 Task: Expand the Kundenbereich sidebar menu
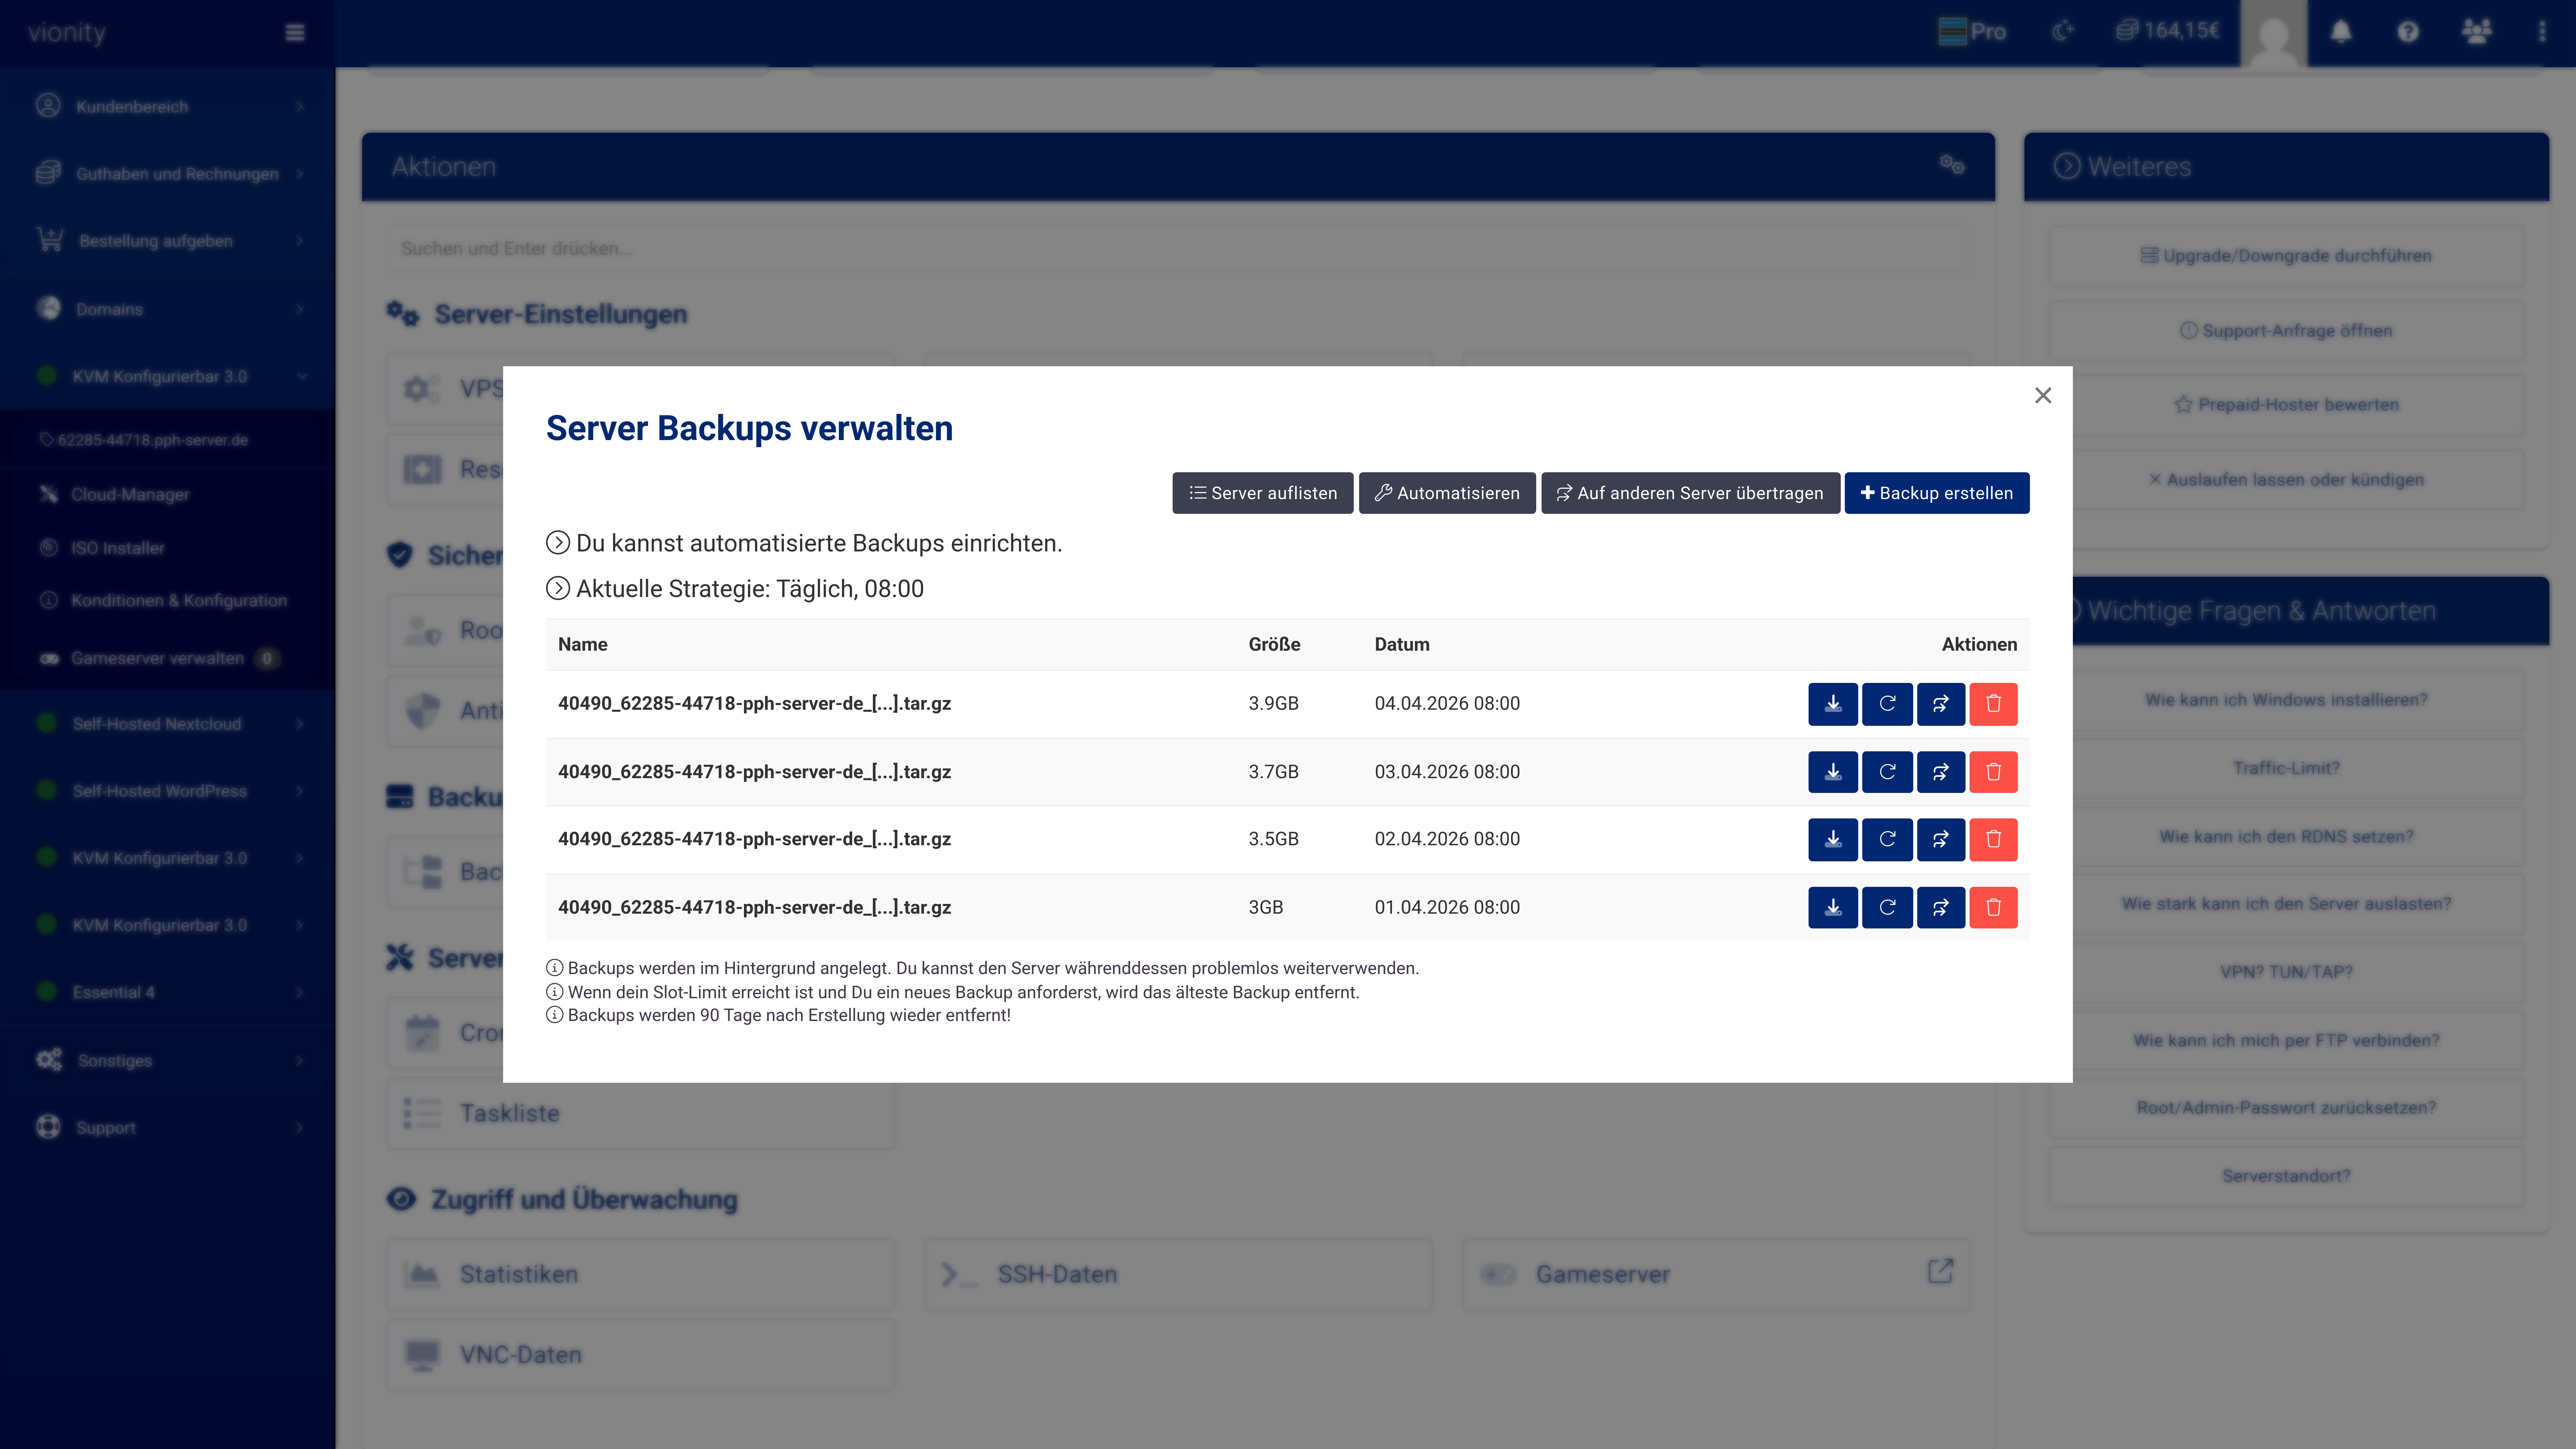pos(168,106)
